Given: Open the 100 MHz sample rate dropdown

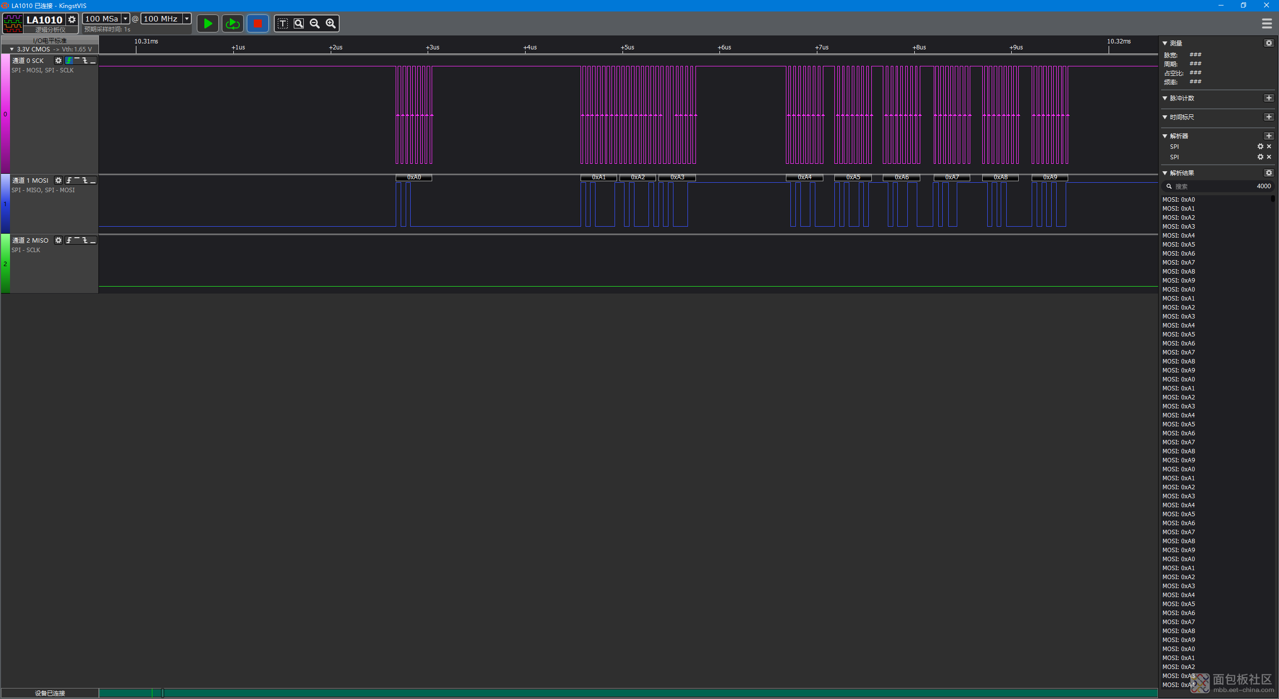Looking at the screenshot, I should click(187, 18).
